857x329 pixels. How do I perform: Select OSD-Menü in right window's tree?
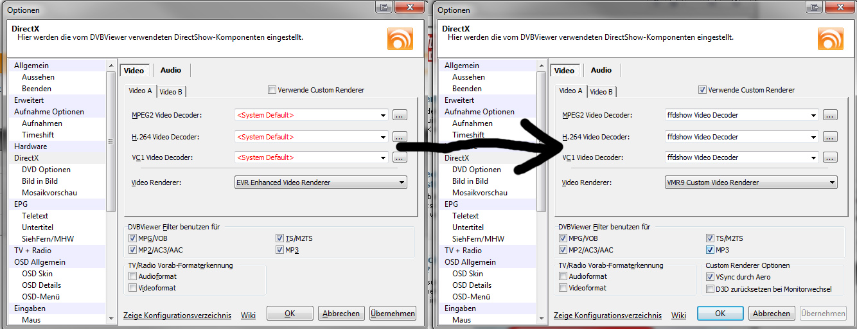click(472, 297)
